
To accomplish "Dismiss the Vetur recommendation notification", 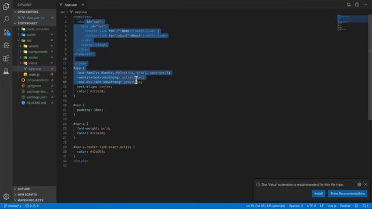I will [366, 185].
